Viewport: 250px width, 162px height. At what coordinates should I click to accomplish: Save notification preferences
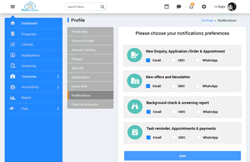(183, 156)
